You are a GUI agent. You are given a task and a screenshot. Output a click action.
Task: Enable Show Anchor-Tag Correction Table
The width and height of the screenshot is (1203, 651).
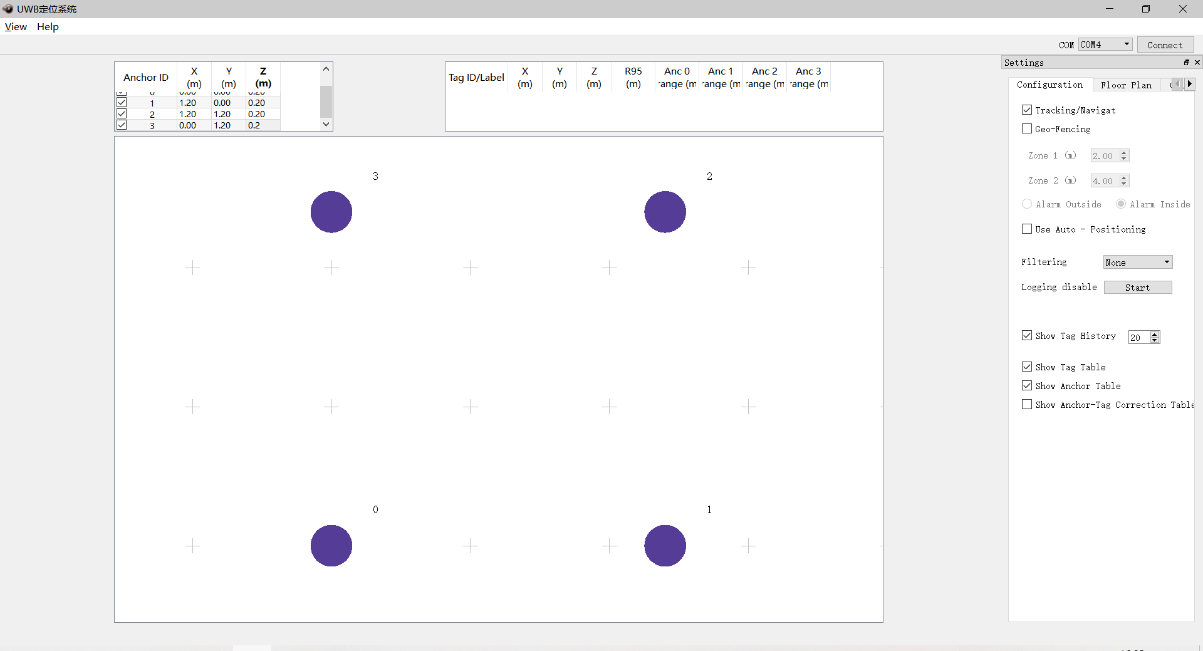click(1027, 405)
